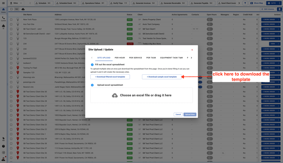This screenshot has width=283, height=163.
Task: Open work order menu dots for SB Test Demo Client Site 22
Action: tap(278, 129)
